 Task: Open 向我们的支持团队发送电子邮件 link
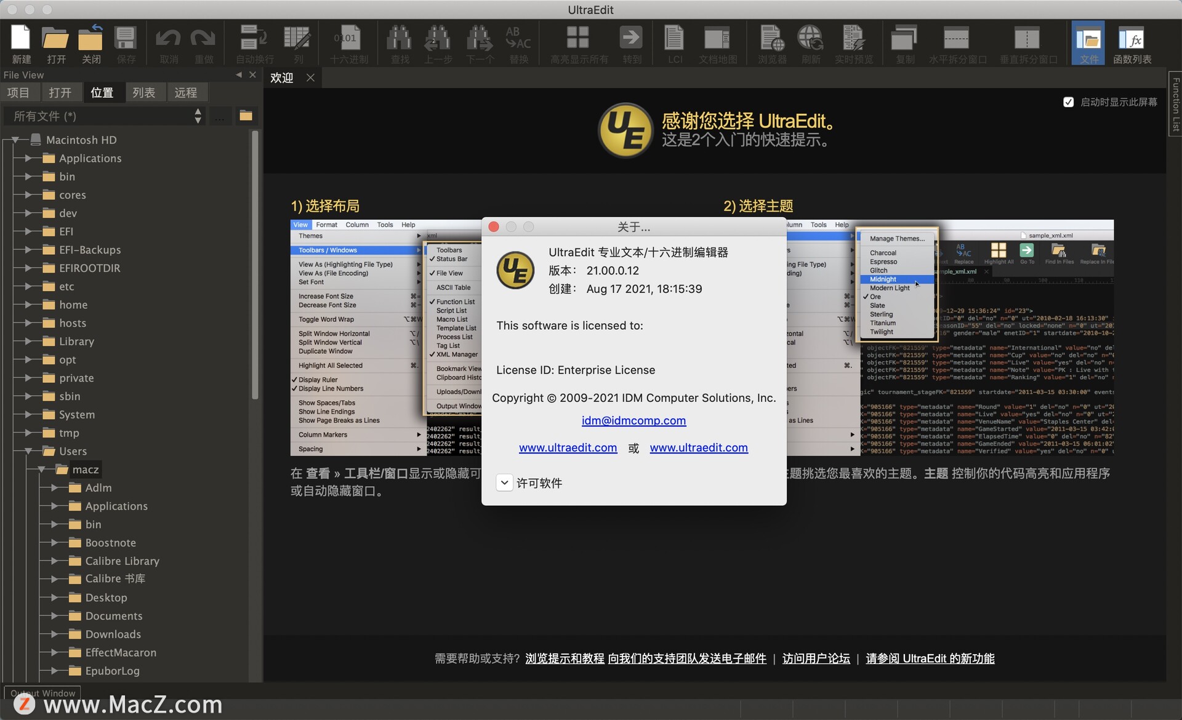(687, 658)
